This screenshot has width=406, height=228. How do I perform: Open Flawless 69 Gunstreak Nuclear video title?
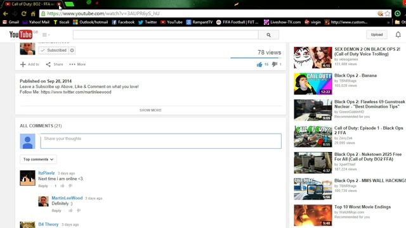tap(370, 104)
